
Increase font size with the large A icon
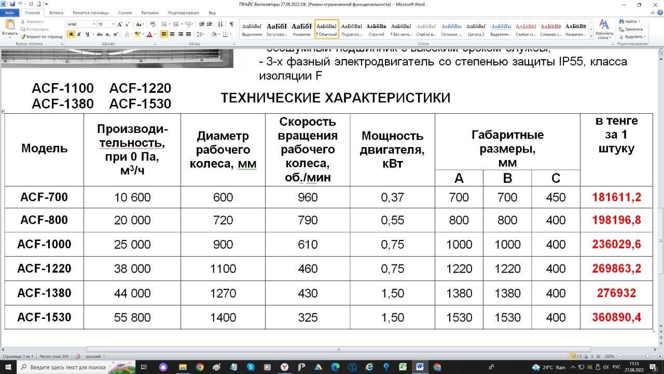[x=120, y=24]
